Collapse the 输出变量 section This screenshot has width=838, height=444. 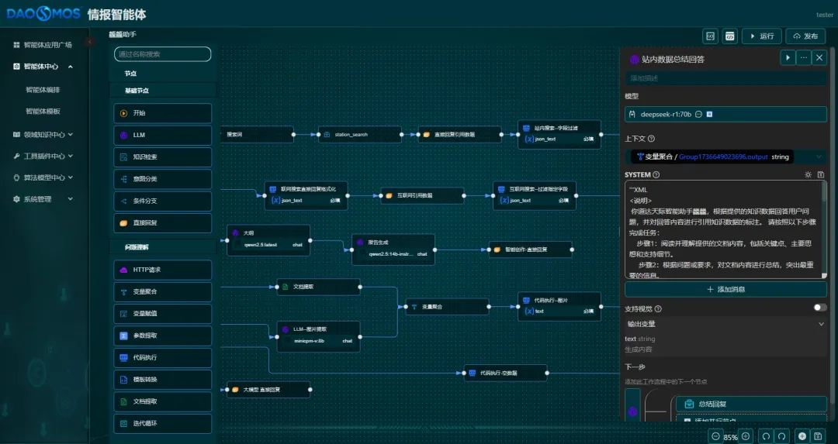click(x=821, y=324)
